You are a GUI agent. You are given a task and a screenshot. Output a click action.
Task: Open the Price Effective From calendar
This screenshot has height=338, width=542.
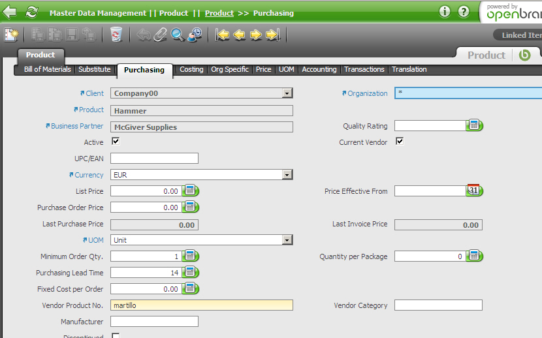[x=474, y=191]
